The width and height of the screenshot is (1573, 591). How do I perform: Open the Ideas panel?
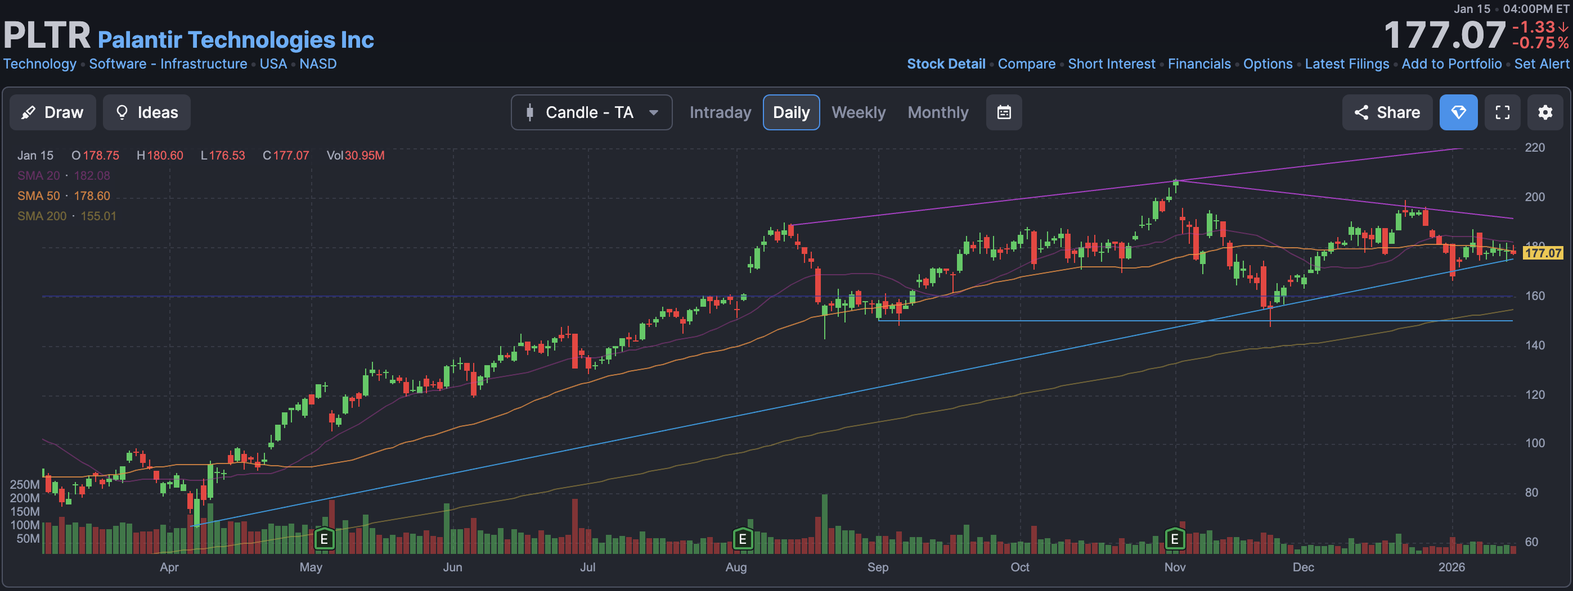[146, 112]
